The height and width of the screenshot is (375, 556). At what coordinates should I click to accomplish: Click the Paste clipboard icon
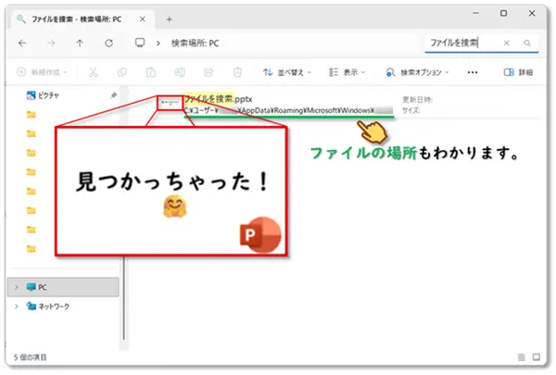point(151,72)
